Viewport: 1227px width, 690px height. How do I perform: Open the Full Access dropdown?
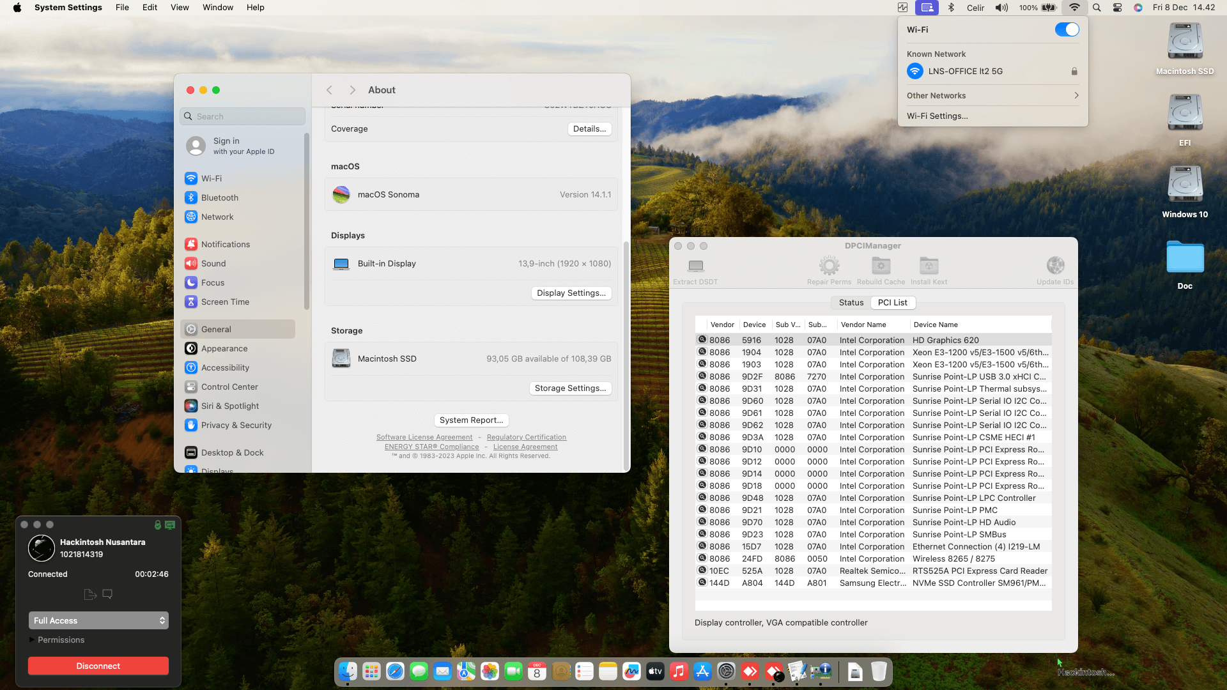point(98,621)
